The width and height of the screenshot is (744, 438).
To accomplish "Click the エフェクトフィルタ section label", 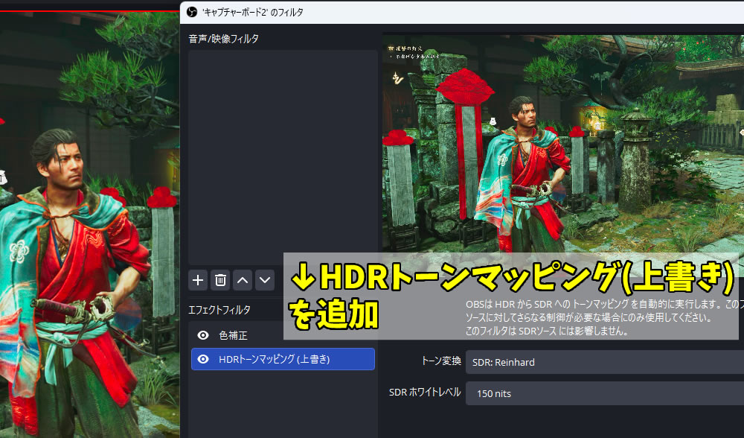I will pyautogui.click(x=219, y=310).
